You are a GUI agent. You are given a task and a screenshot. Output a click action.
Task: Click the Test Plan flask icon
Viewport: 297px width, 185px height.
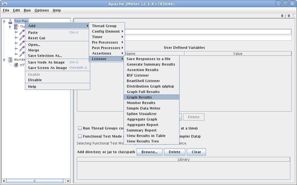[10, 21]
